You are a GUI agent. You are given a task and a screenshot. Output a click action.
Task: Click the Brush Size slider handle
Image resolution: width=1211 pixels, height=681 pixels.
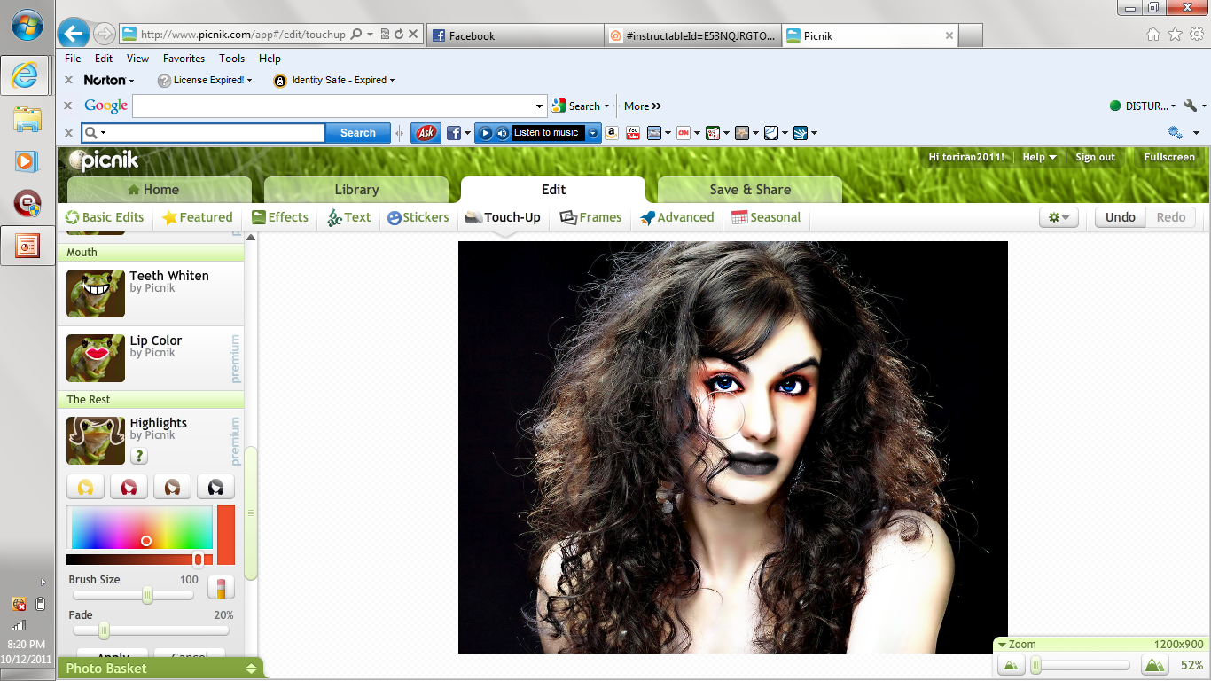pos(148,596)
